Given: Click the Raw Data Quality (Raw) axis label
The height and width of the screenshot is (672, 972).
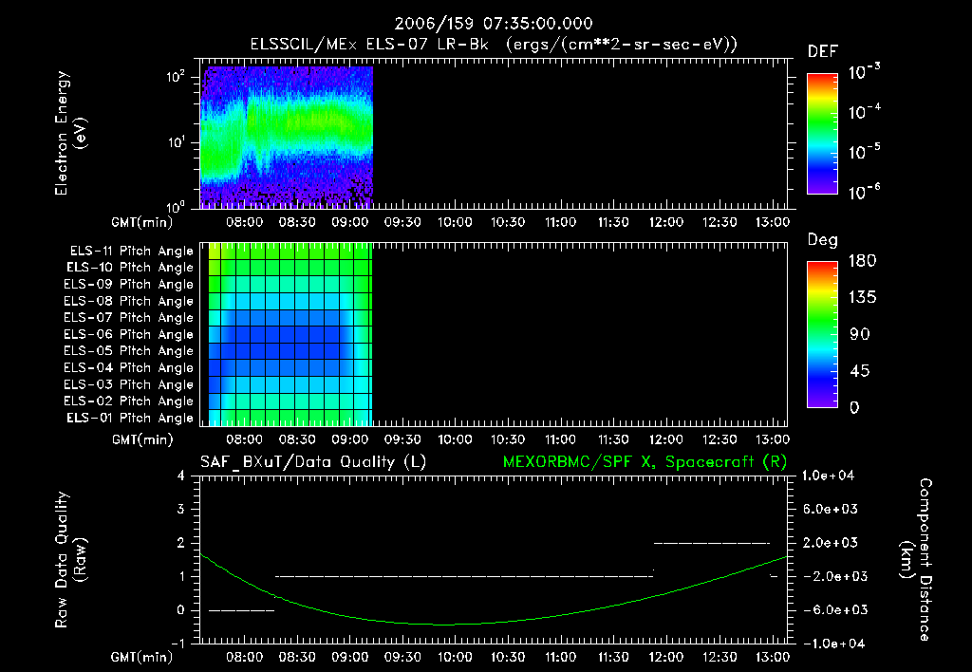Looking at the screenshot, I should [x=70, y=560].
